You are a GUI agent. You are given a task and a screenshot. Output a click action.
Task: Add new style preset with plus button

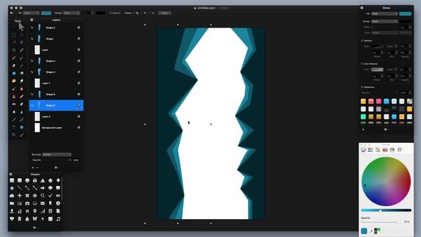[x=363, y=130]
